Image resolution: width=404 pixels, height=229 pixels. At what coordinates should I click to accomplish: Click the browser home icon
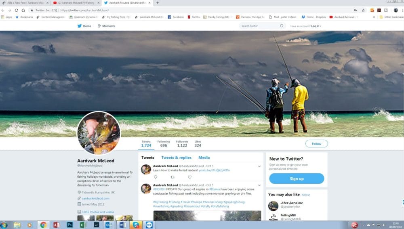point(23,11)
